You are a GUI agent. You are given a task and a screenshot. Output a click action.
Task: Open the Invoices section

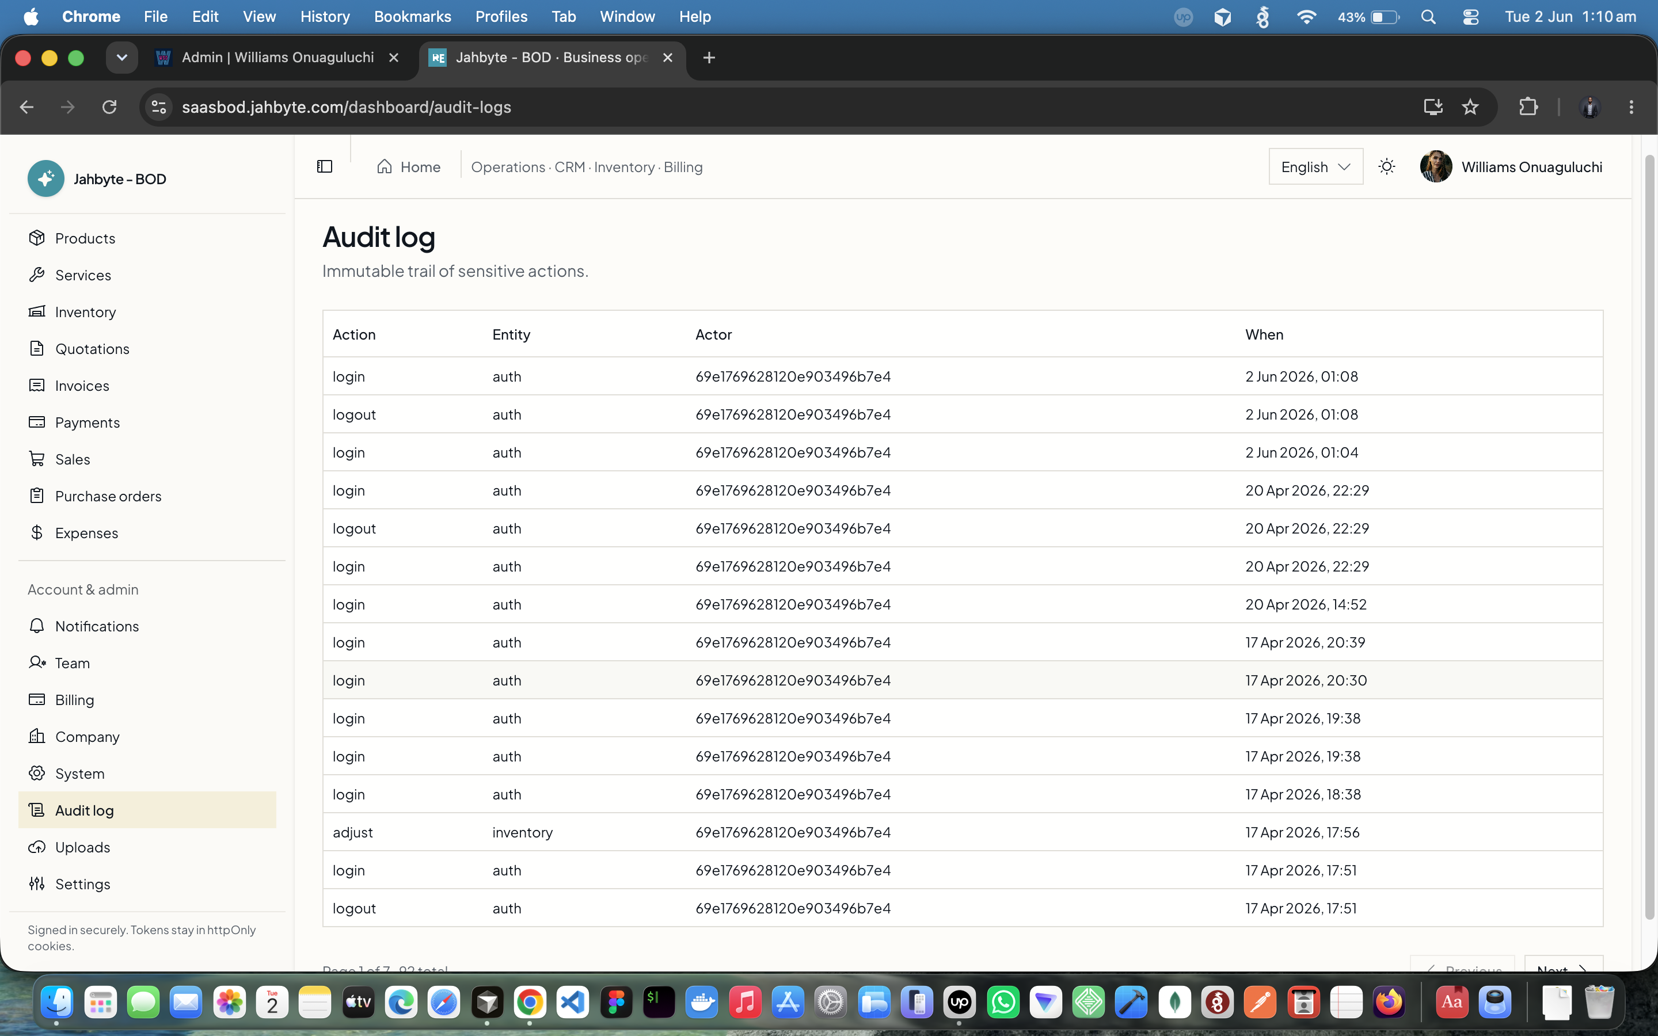(147, 385)
